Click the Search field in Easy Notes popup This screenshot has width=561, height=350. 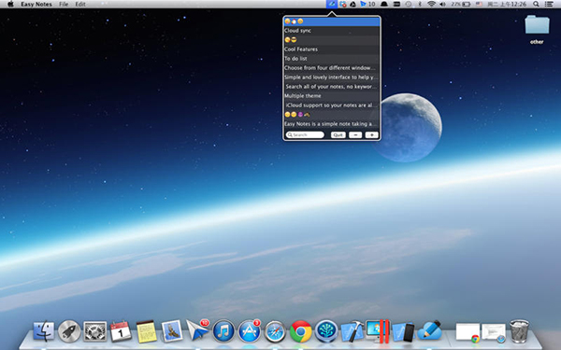click(305, 135)
